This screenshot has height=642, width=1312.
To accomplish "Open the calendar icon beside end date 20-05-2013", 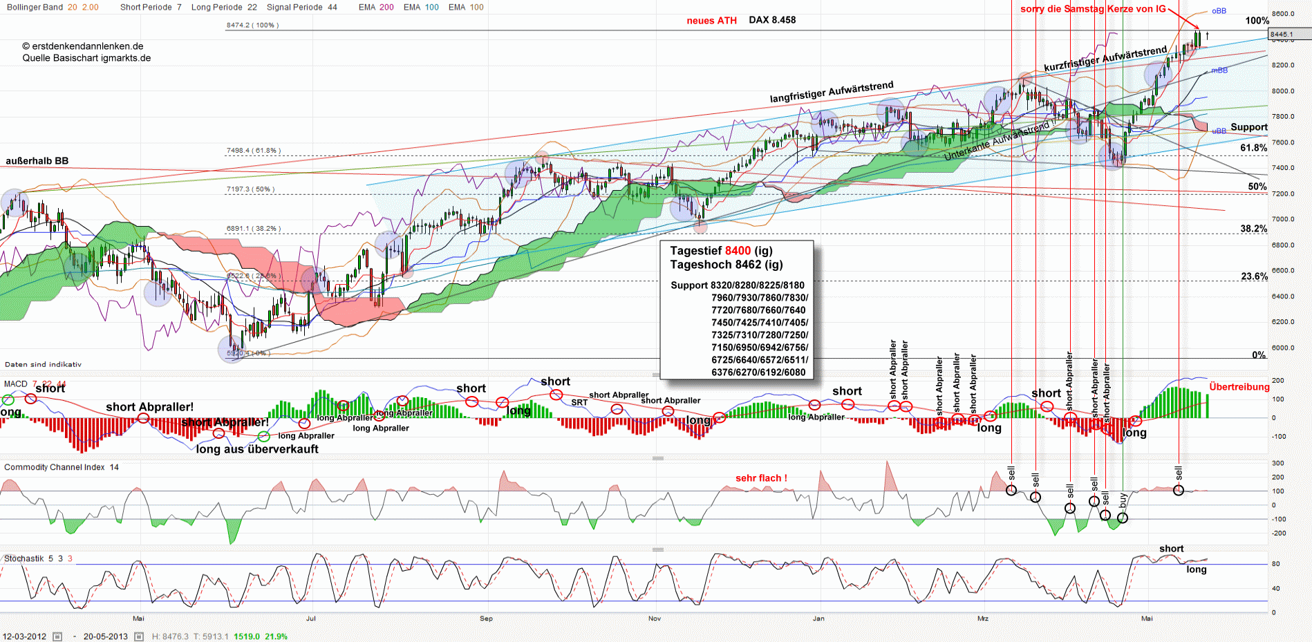I will pyautogui.click(x=139, y=636).
